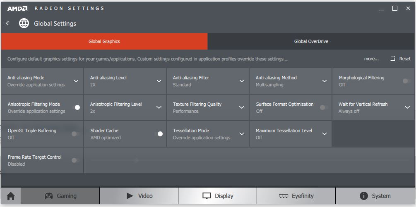416x207 pixels.
Task: Click the Gaming controller icon
Action: point(48,196)
